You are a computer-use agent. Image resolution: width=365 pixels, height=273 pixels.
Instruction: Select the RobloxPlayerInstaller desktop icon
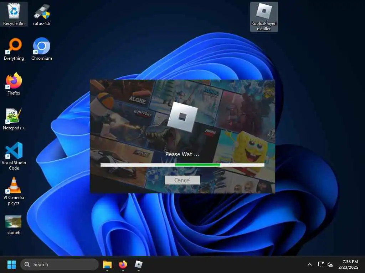point(264,17)
